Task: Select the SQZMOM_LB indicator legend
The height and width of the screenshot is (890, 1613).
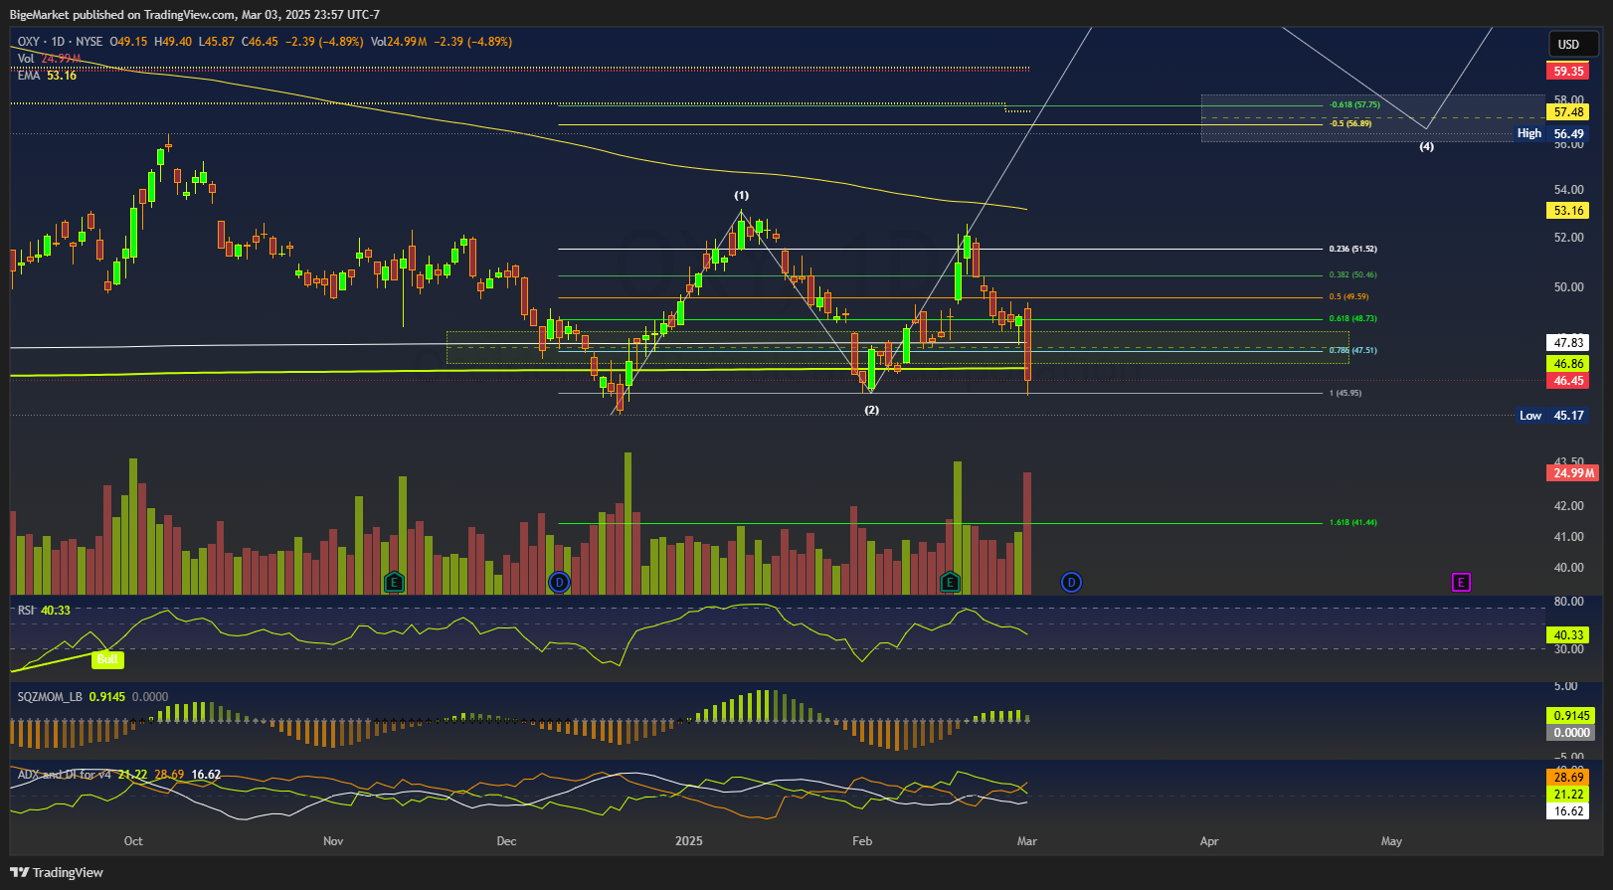Action: (50, 697)
